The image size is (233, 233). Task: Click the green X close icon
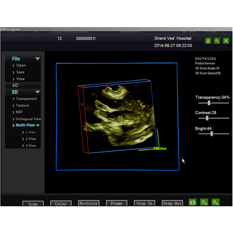click(x=226, y=41)
